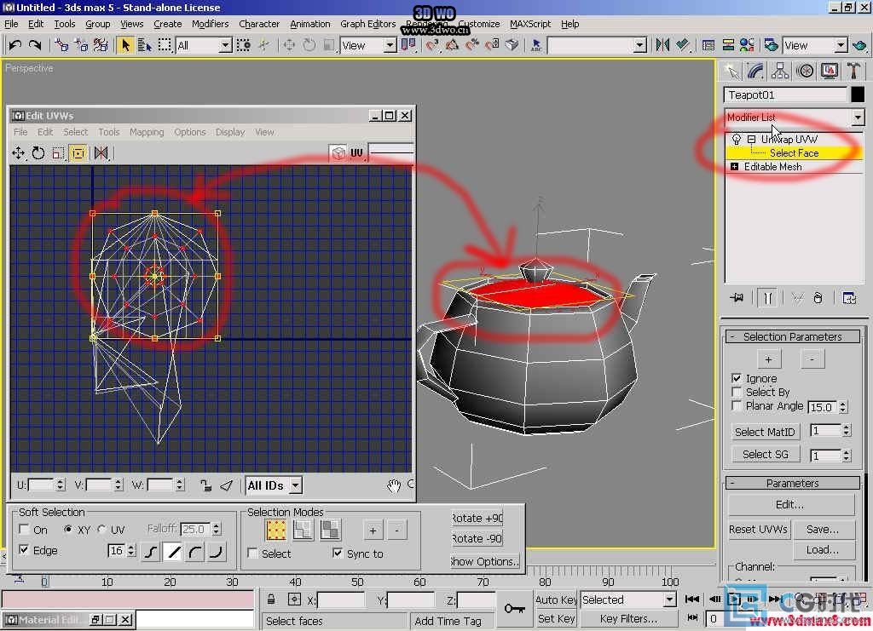
Task: Open the MAXScript menu
Action: point(530,24)
